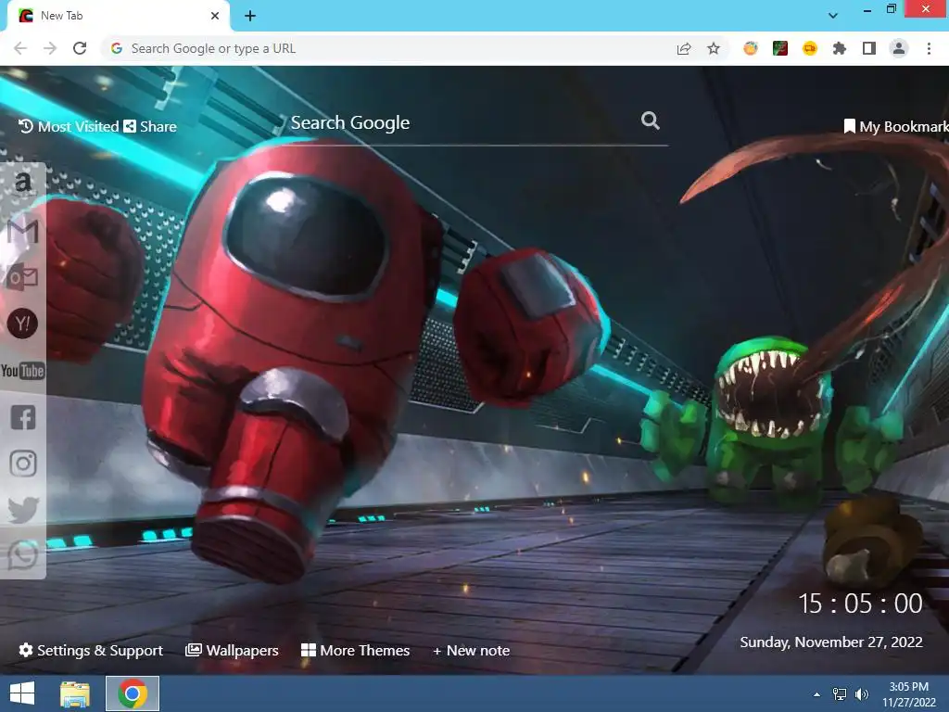This screenshot has height=712, width=949.
Task: Open Yahoo shortcut in sidebar
Action: 22,324
